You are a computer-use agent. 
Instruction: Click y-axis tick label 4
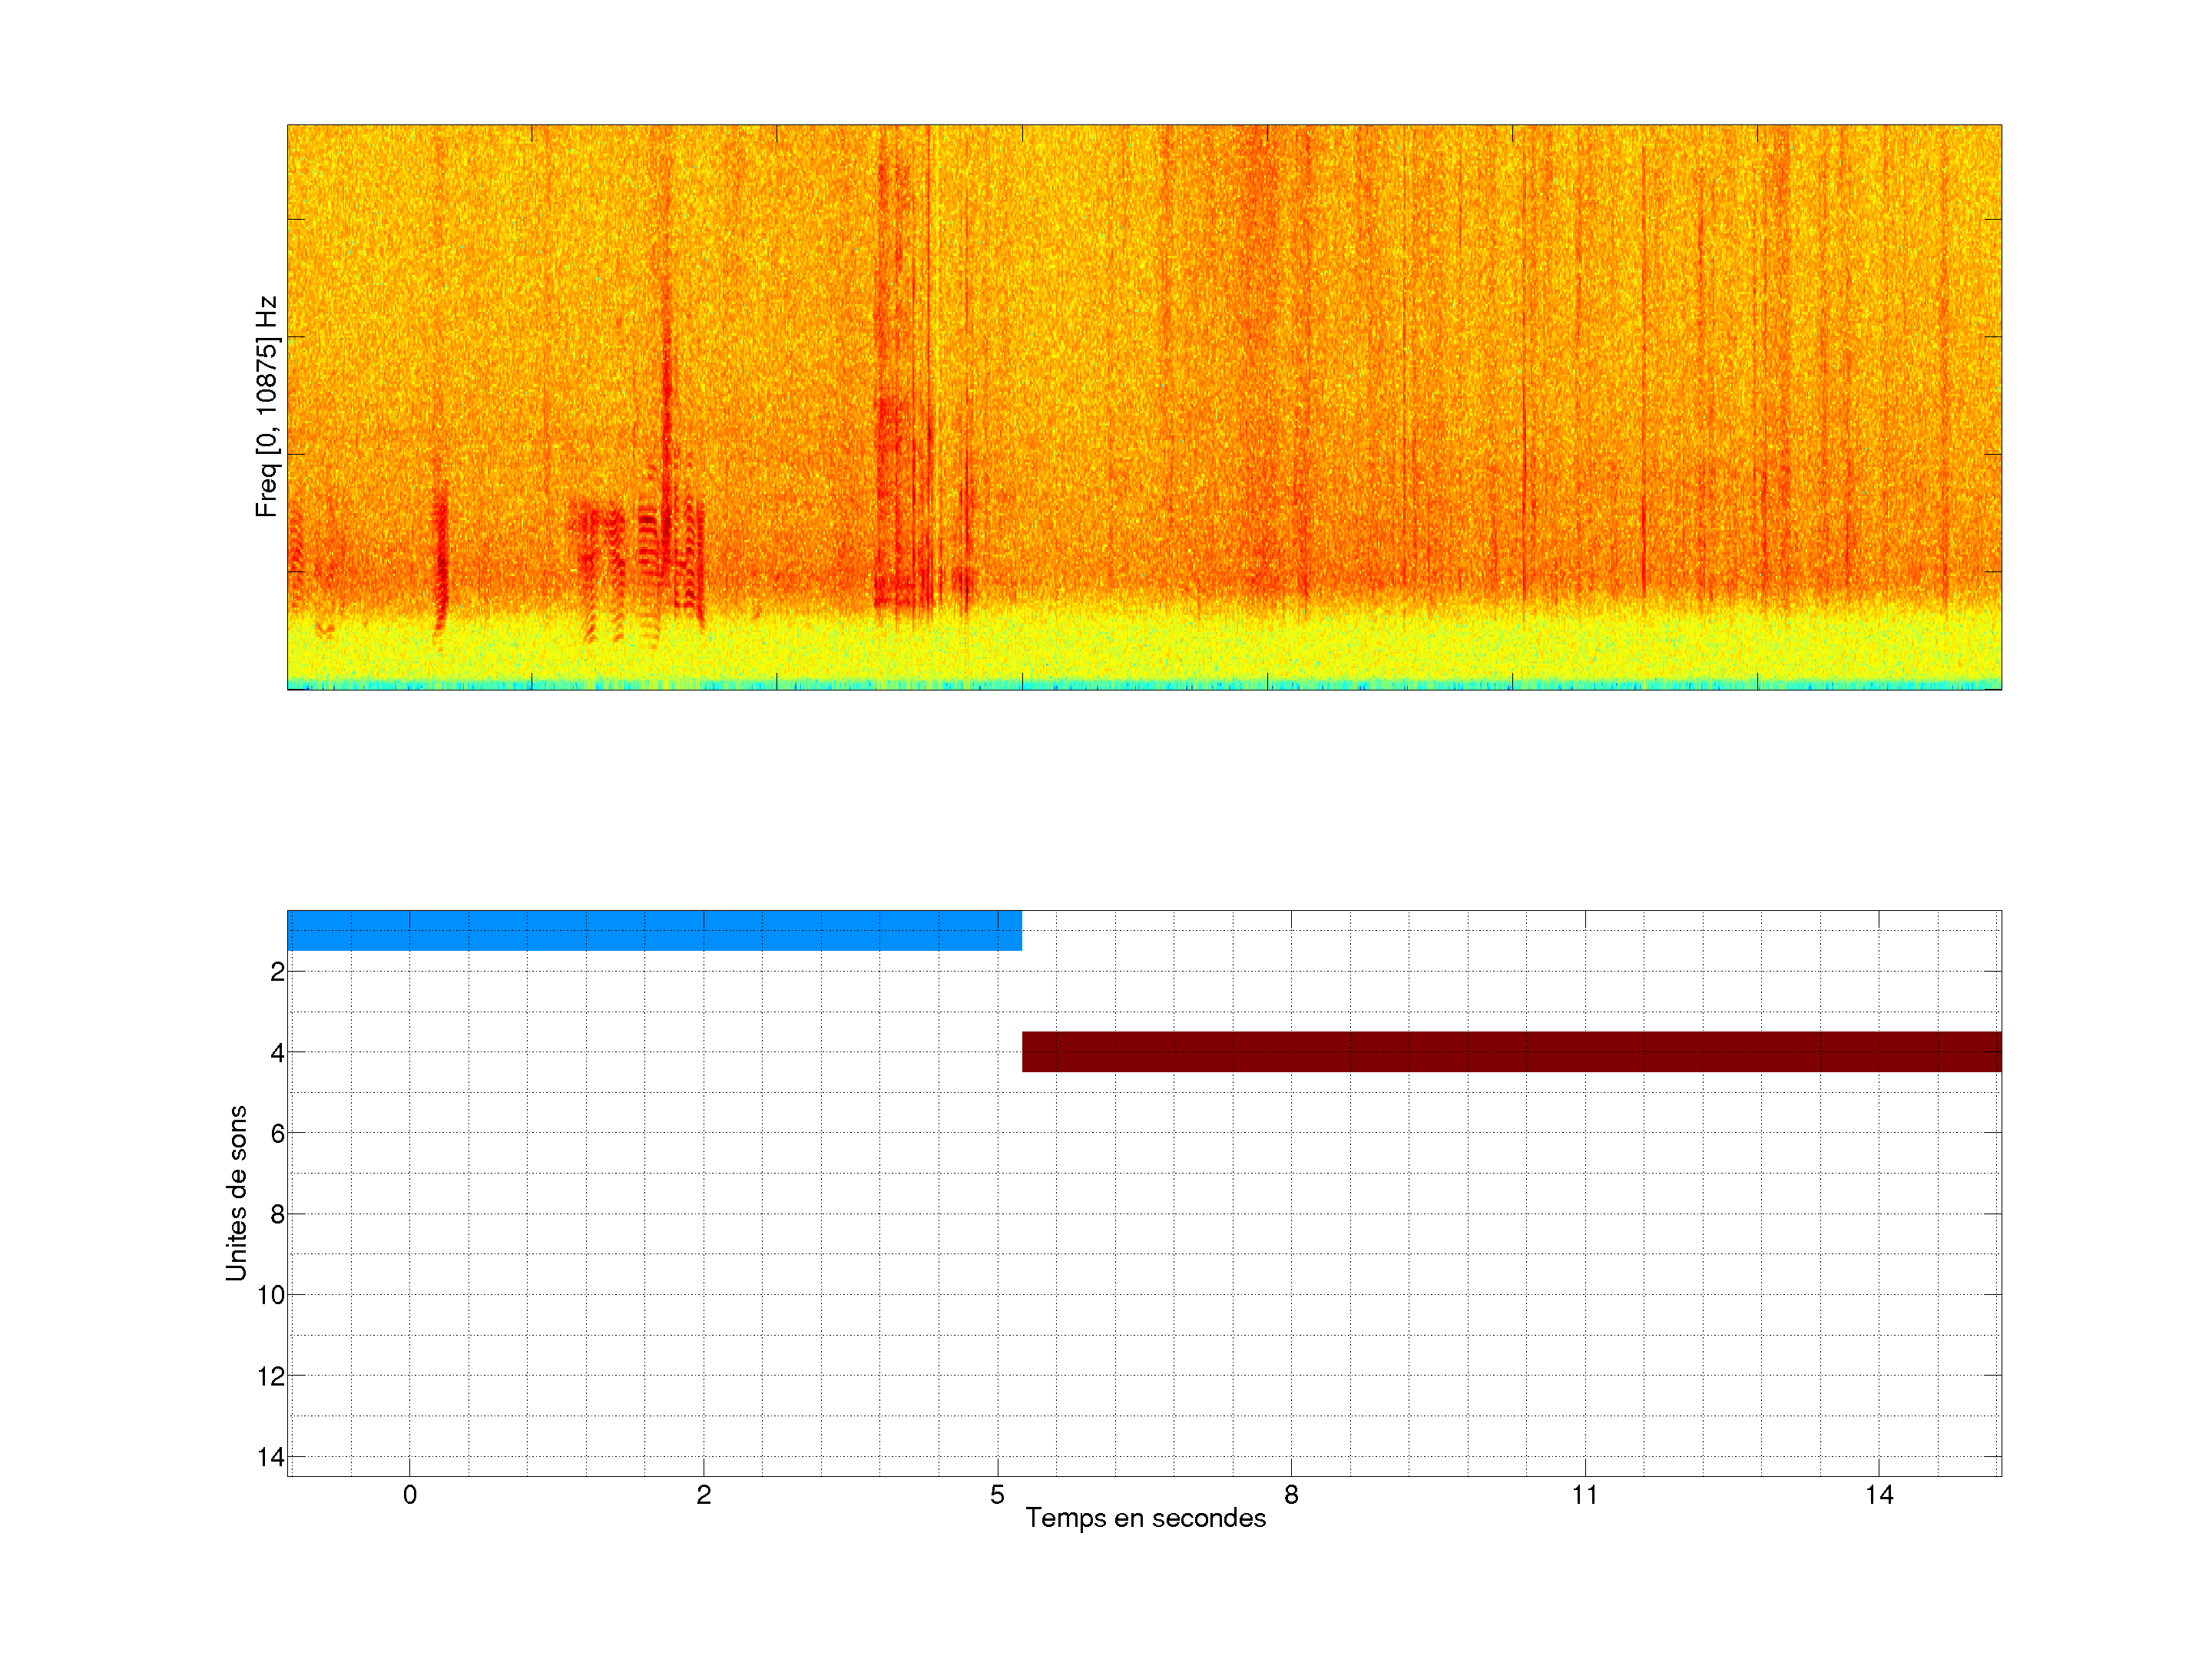pyautogui.click(x=277, y=1053)
